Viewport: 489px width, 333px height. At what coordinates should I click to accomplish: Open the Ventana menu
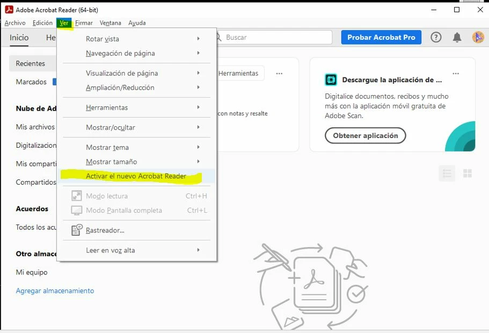click(x=111, y=23)
